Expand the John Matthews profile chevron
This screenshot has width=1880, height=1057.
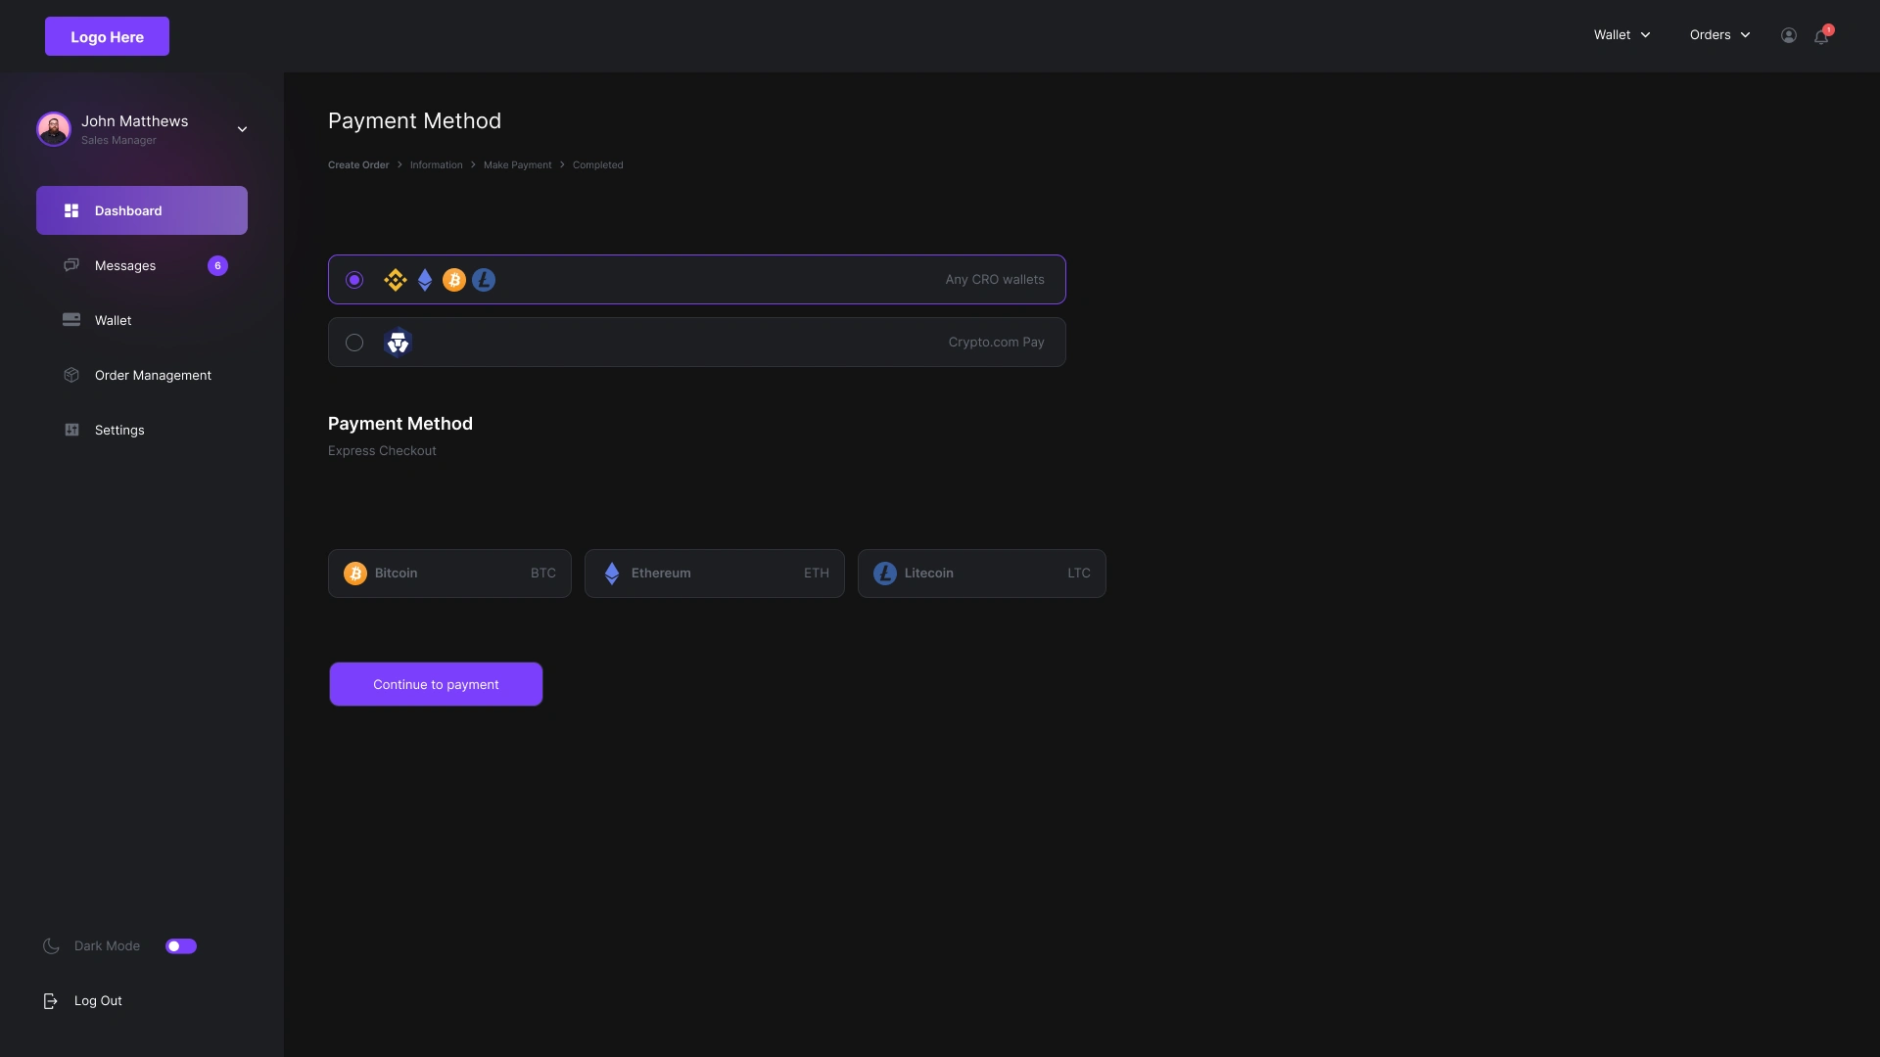click(x=242, y=129)
